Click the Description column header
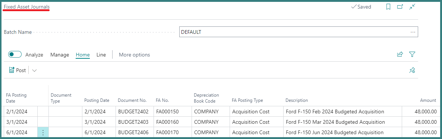 tap(297, 100)
